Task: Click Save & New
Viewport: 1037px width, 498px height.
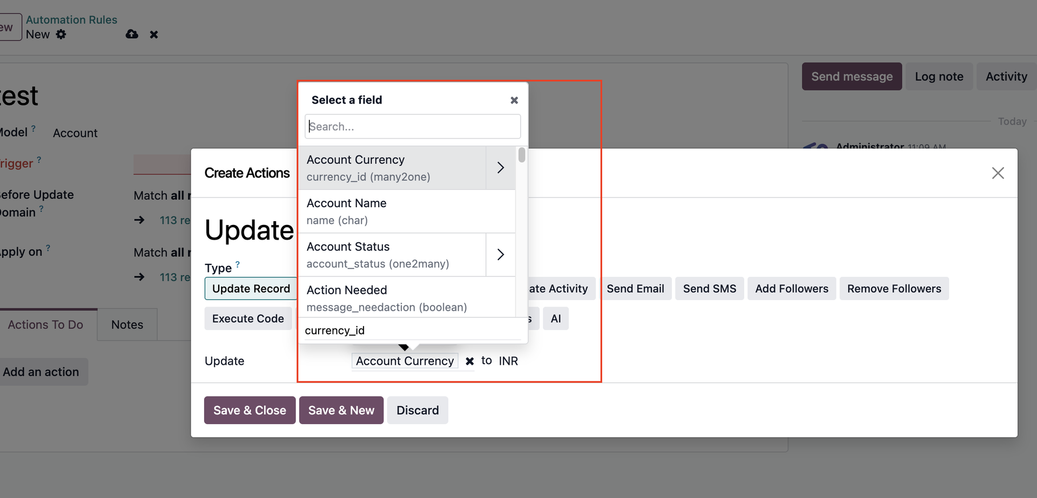Action: coord(341,410)
